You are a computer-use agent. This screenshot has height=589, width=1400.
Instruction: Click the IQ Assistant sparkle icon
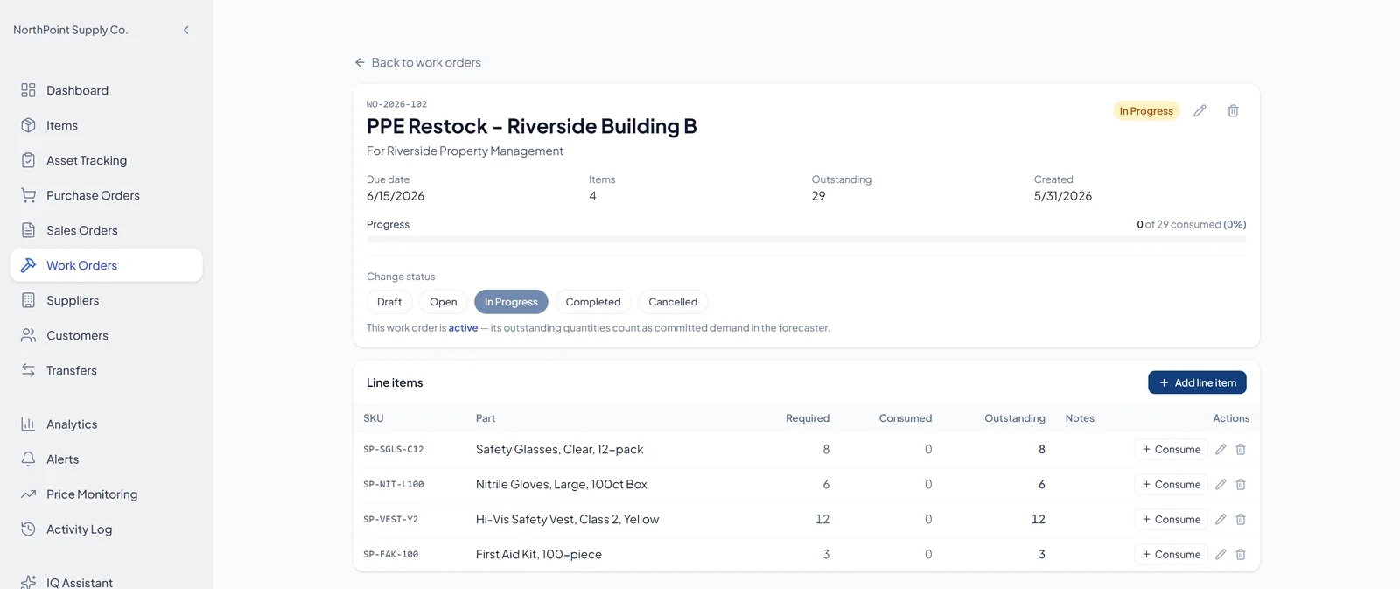(x=28, y=582)
